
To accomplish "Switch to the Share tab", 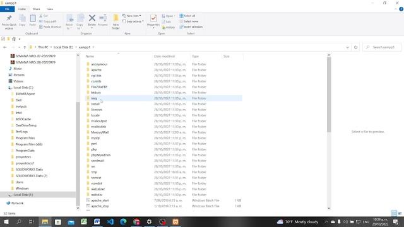I will pos(37,9).
